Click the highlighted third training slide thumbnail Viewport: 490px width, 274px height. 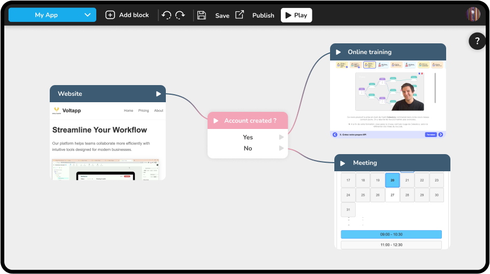click(x=370, y=65)
